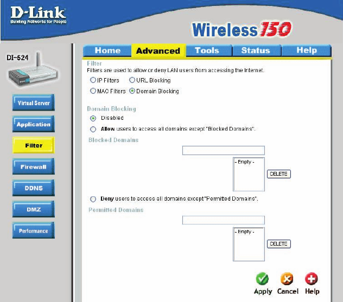Select the URL Blocking radio button
The height and width of the screenshot is (302, 343).
[x=132, y=80]
